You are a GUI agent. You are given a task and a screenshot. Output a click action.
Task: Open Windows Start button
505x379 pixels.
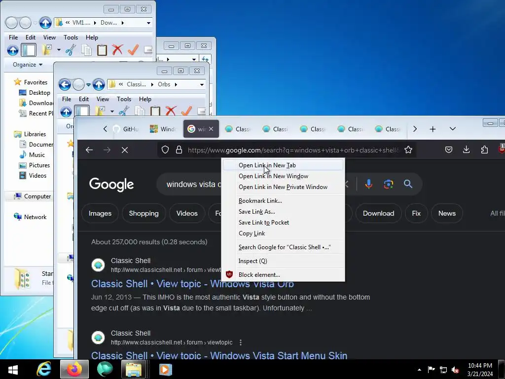[x=13, y=369]
